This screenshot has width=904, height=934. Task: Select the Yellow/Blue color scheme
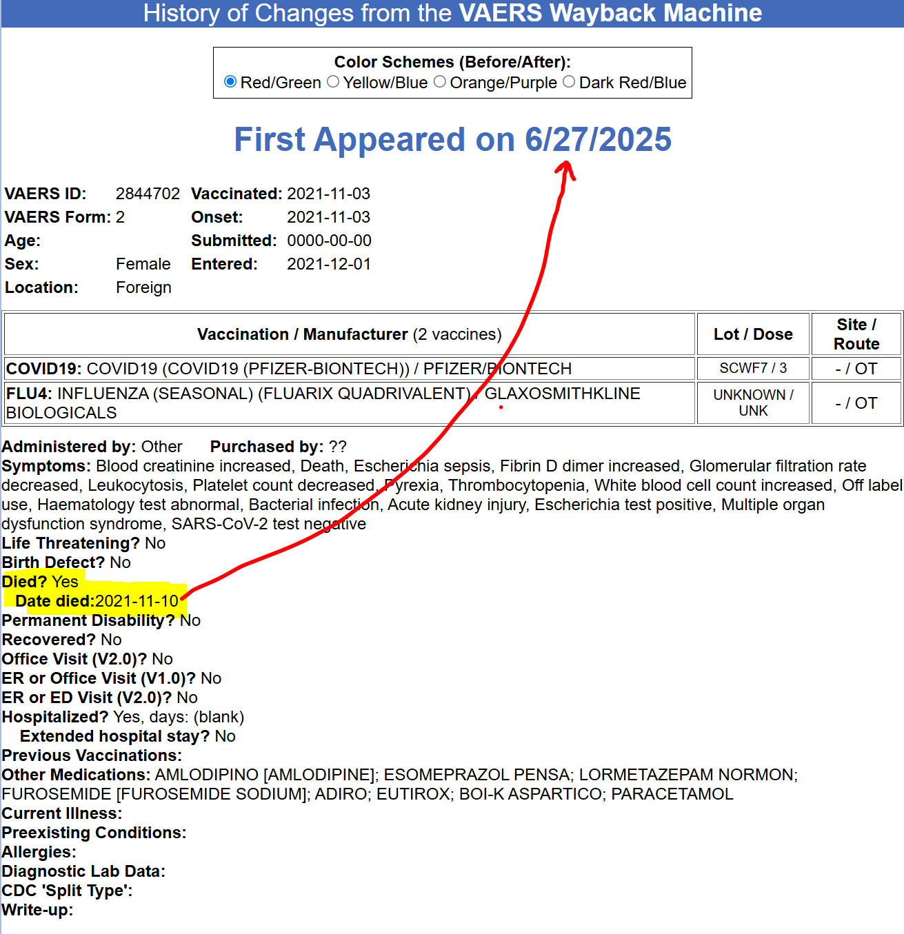(x=333, y=82)
